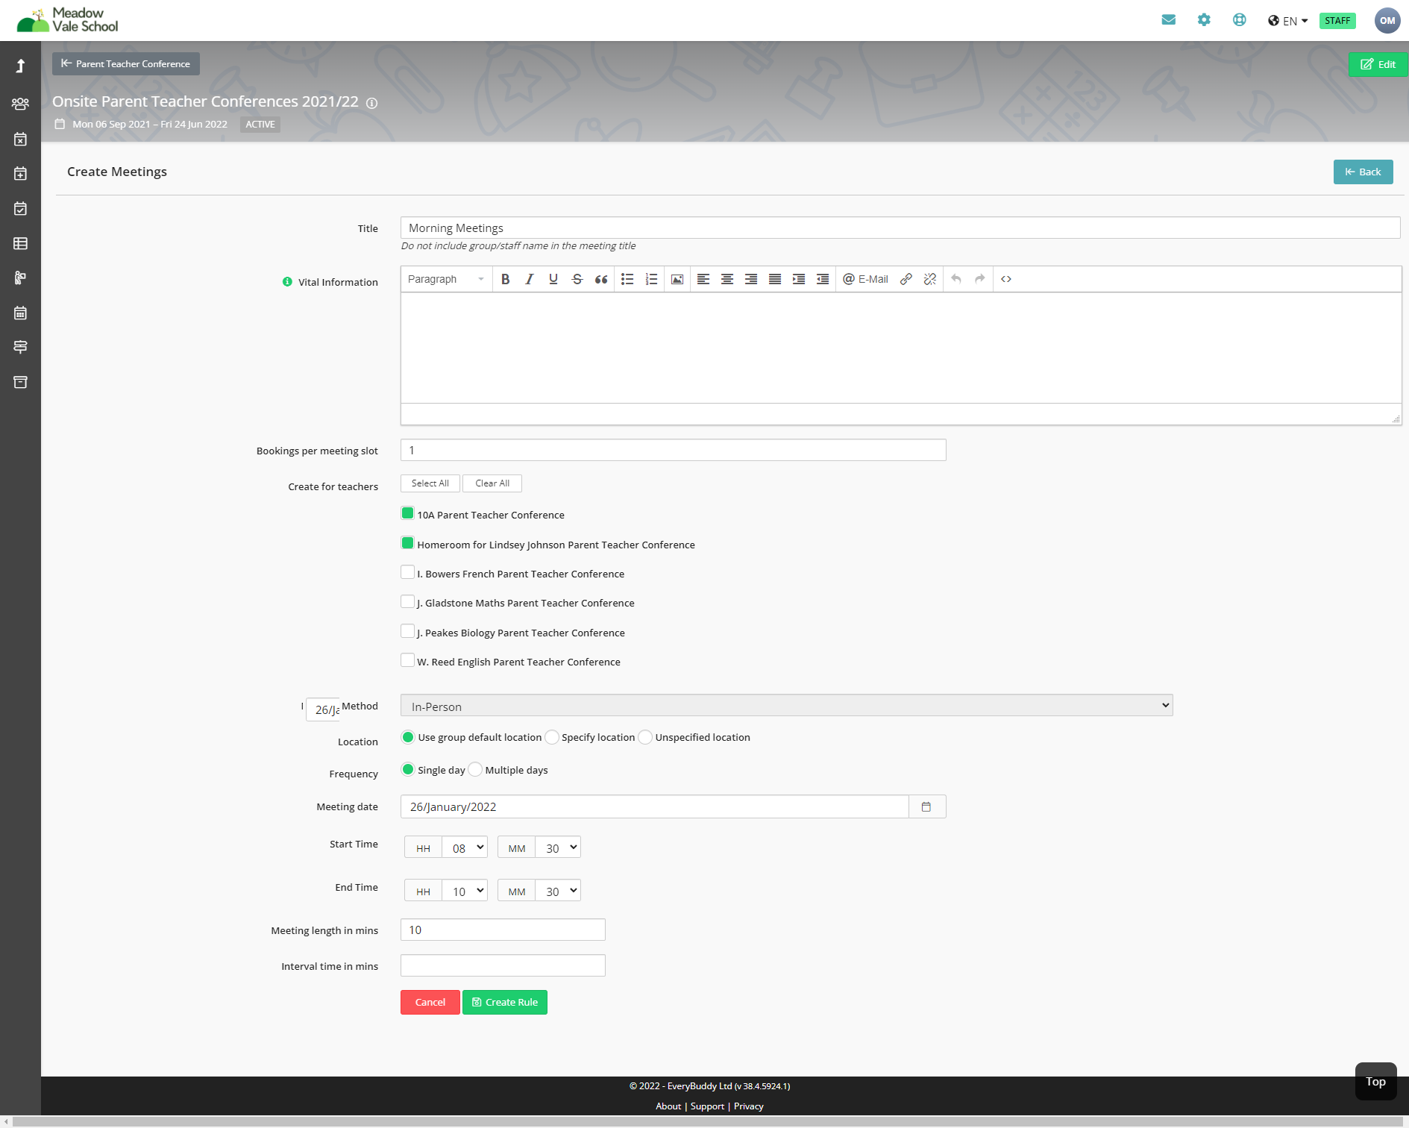
Task: Open the settings gear icon
Action: [x=1204, y=20]
